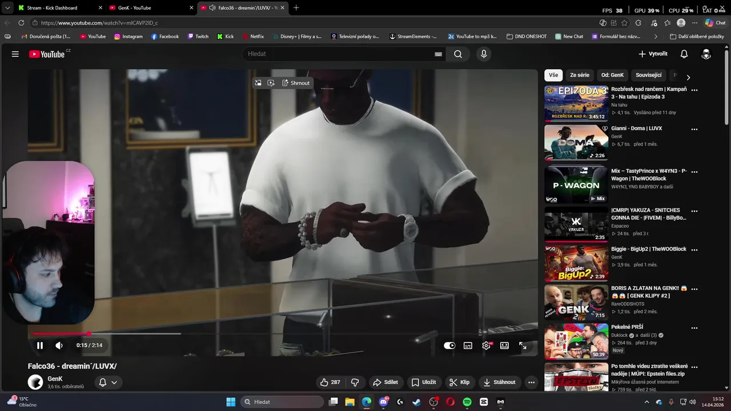Open more actions below the video

531,382
